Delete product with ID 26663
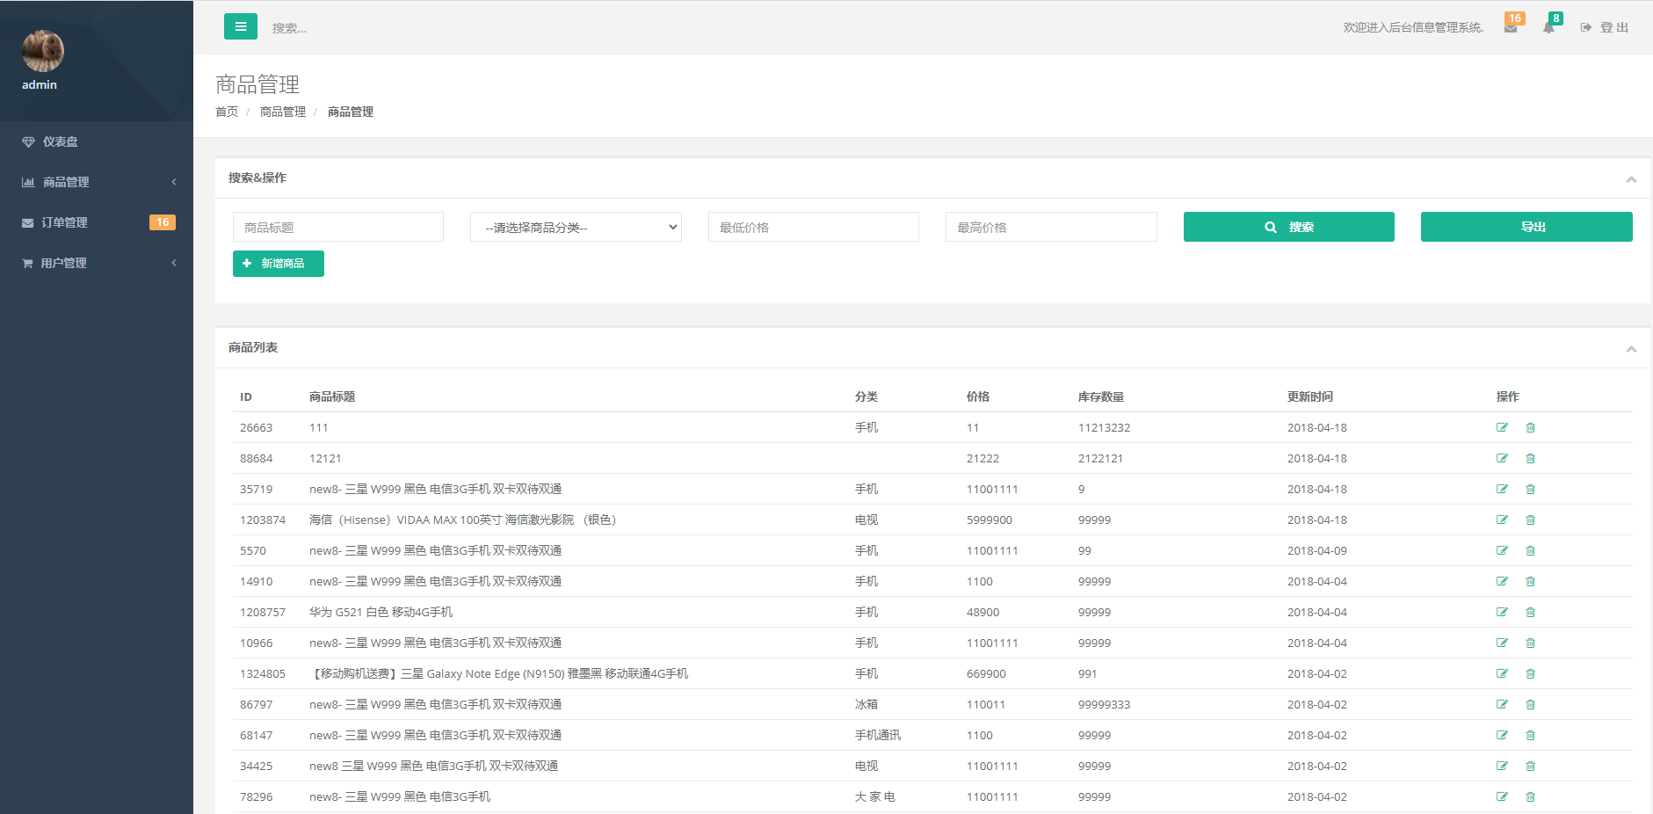Screen dimensions: 1653x814 (x=1530, y=427)
